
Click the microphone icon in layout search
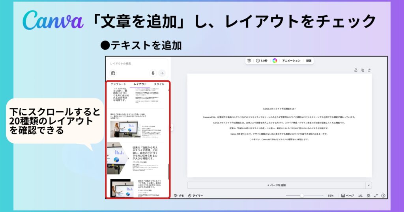(153, 73)
